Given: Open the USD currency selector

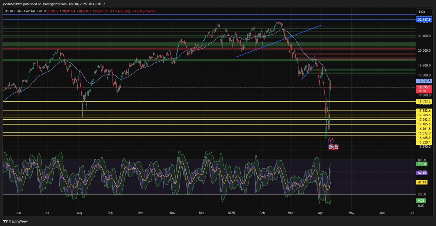Looking at the screenshot, I should point(421,12).
